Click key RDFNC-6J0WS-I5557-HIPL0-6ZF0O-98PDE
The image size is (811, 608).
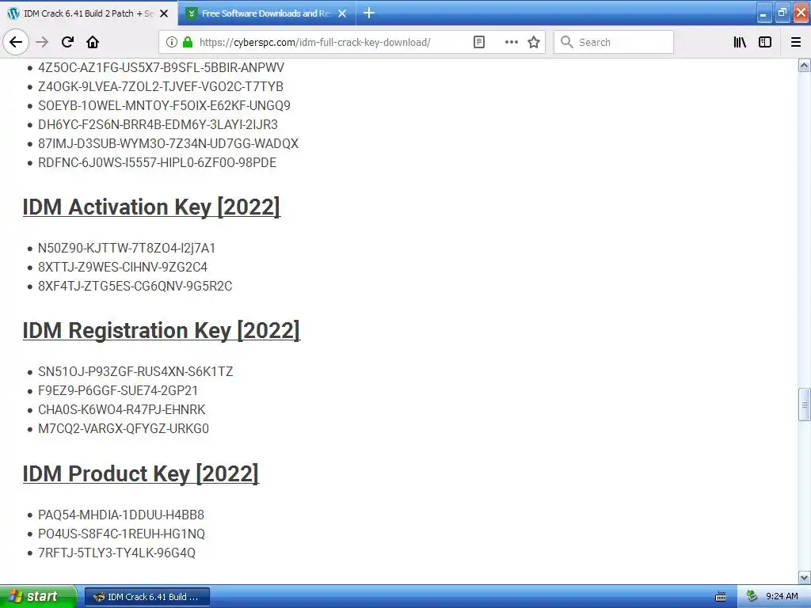pyautogui.click(x=158, y=163)
